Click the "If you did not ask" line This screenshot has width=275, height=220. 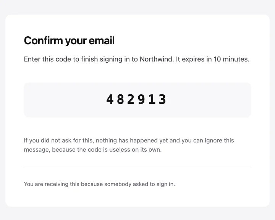[129, 141]
